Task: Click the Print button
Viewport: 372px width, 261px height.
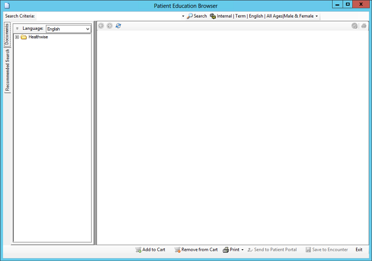Action: coord(231,250)
